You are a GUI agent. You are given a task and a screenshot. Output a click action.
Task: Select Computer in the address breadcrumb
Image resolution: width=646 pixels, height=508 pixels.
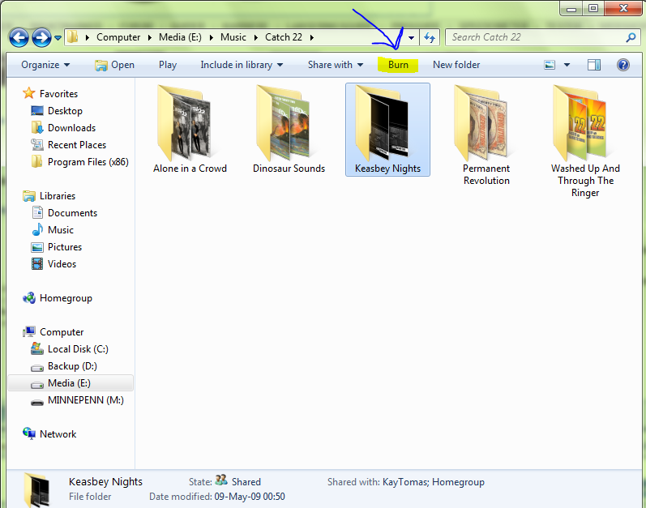(x=118, y=37)
